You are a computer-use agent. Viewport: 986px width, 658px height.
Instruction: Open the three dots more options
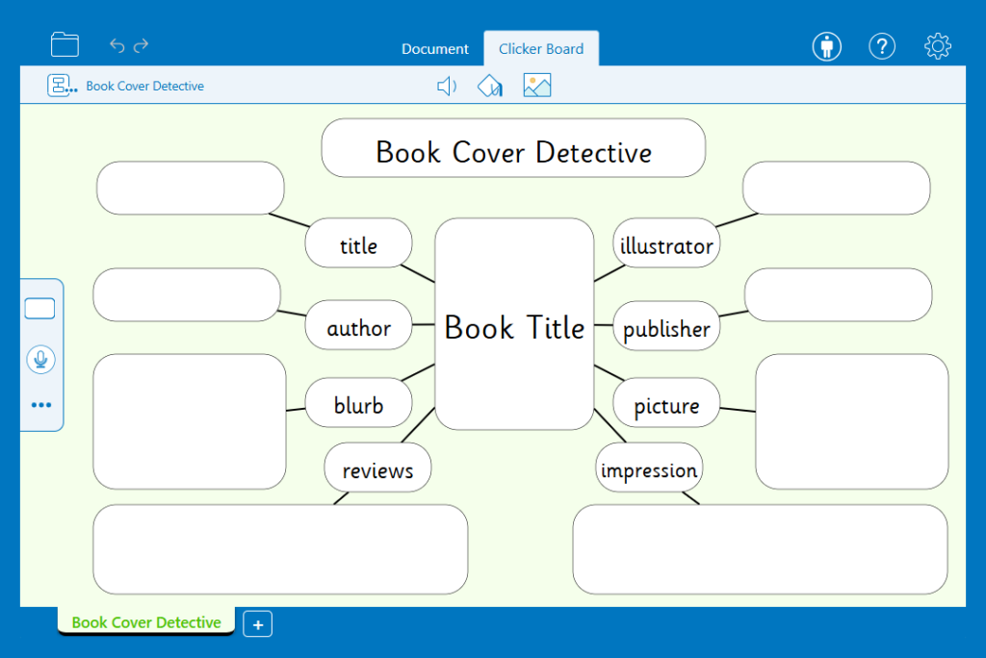[x=40, y=405]
